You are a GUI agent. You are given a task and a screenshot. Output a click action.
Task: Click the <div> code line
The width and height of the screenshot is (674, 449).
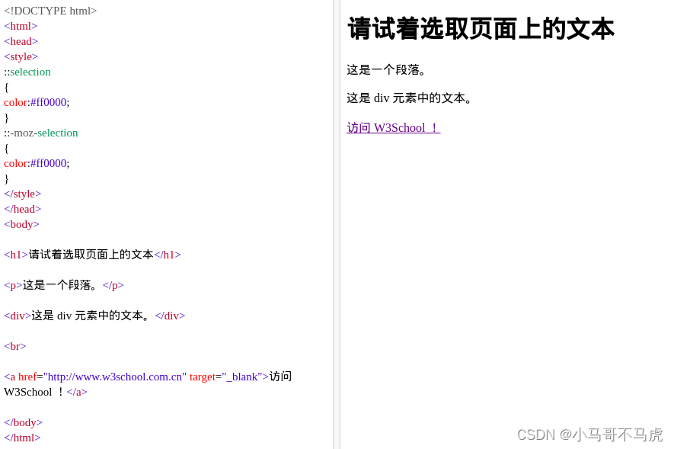tap(94, 316)
